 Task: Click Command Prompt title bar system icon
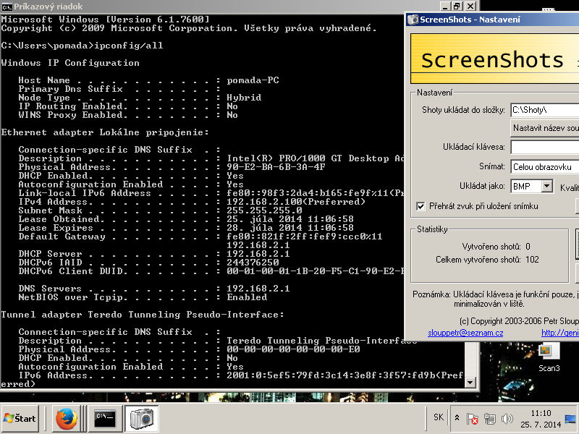[x=7, y=7]
